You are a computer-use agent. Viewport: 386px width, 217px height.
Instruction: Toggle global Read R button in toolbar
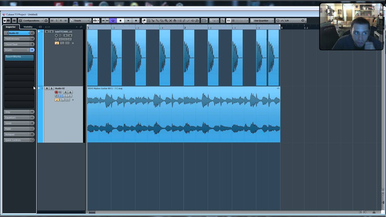coord(61,20)
